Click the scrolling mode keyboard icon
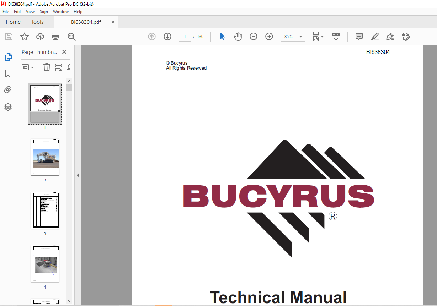This screenshot has height=306, width=437. [x=336, y=37]
